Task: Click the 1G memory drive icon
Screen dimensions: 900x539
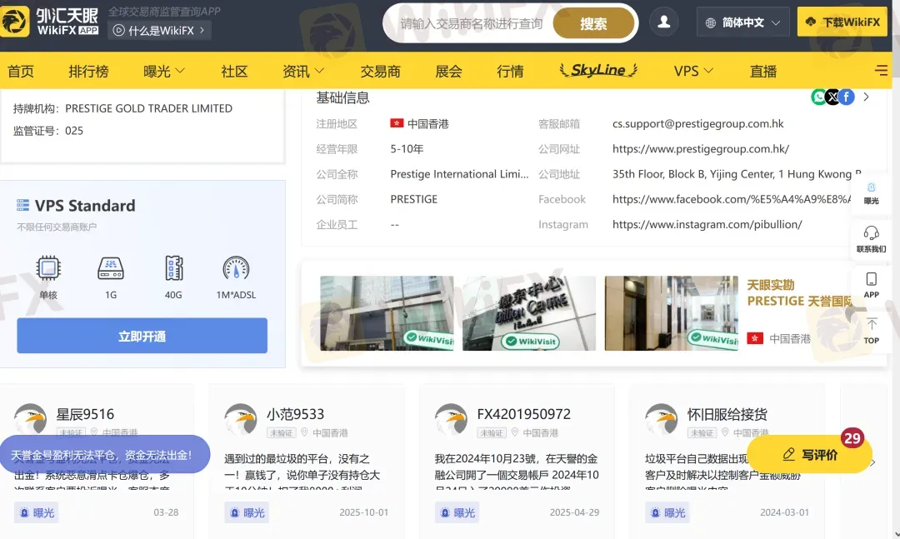Action: point(111,268)
